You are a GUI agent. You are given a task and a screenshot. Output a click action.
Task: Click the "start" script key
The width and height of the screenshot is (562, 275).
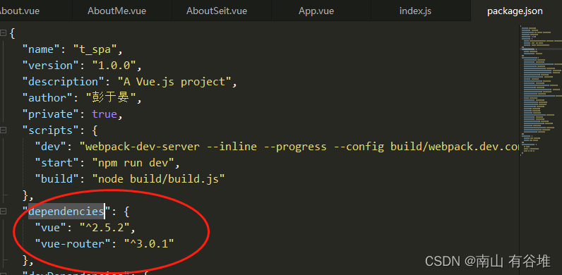point(57,163)
